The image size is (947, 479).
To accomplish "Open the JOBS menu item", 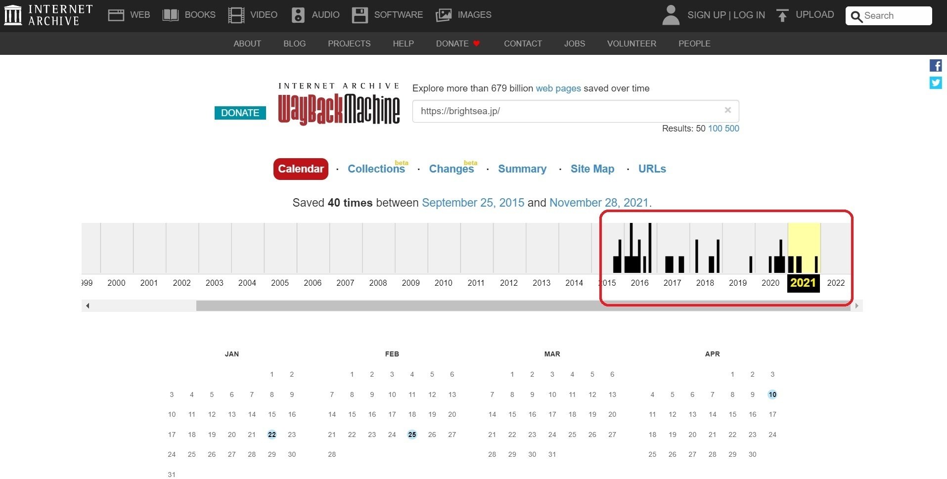I will [574, 44].
